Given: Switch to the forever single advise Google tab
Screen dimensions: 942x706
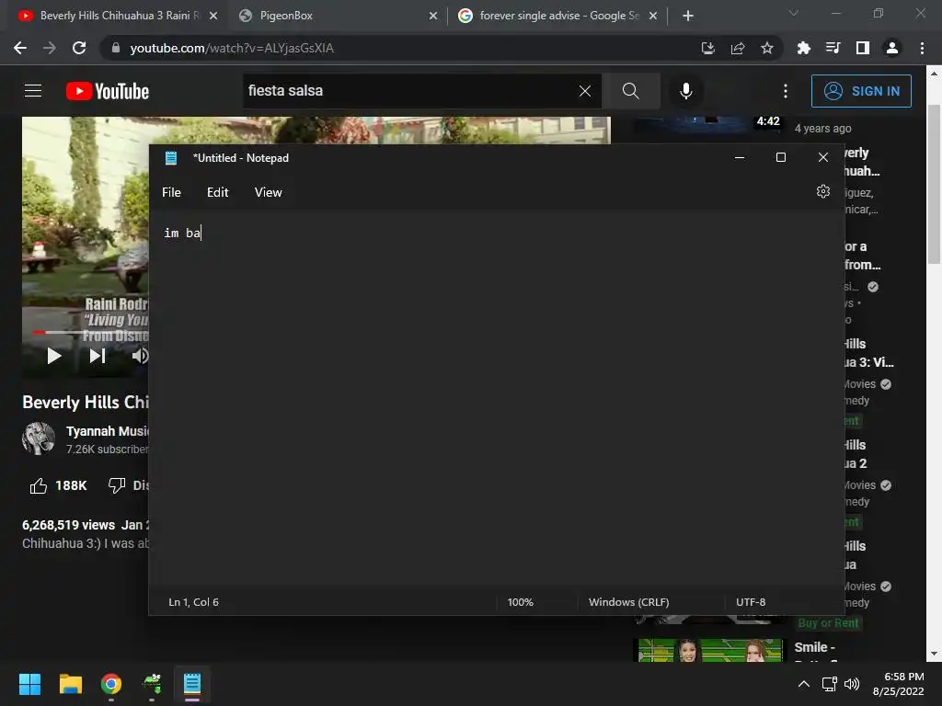Looking at the screenshot, I should click(559, 16).
